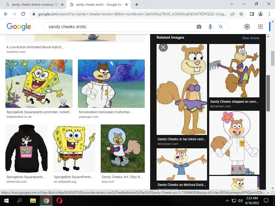Screen dimensions: 275x206
Task: Open taskbar clock showing 2:23 AM
Action: [252, 201]
